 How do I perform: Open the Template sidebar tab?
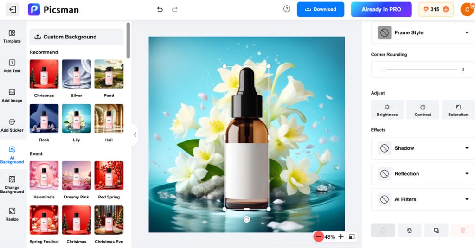(x=12, y=37)
